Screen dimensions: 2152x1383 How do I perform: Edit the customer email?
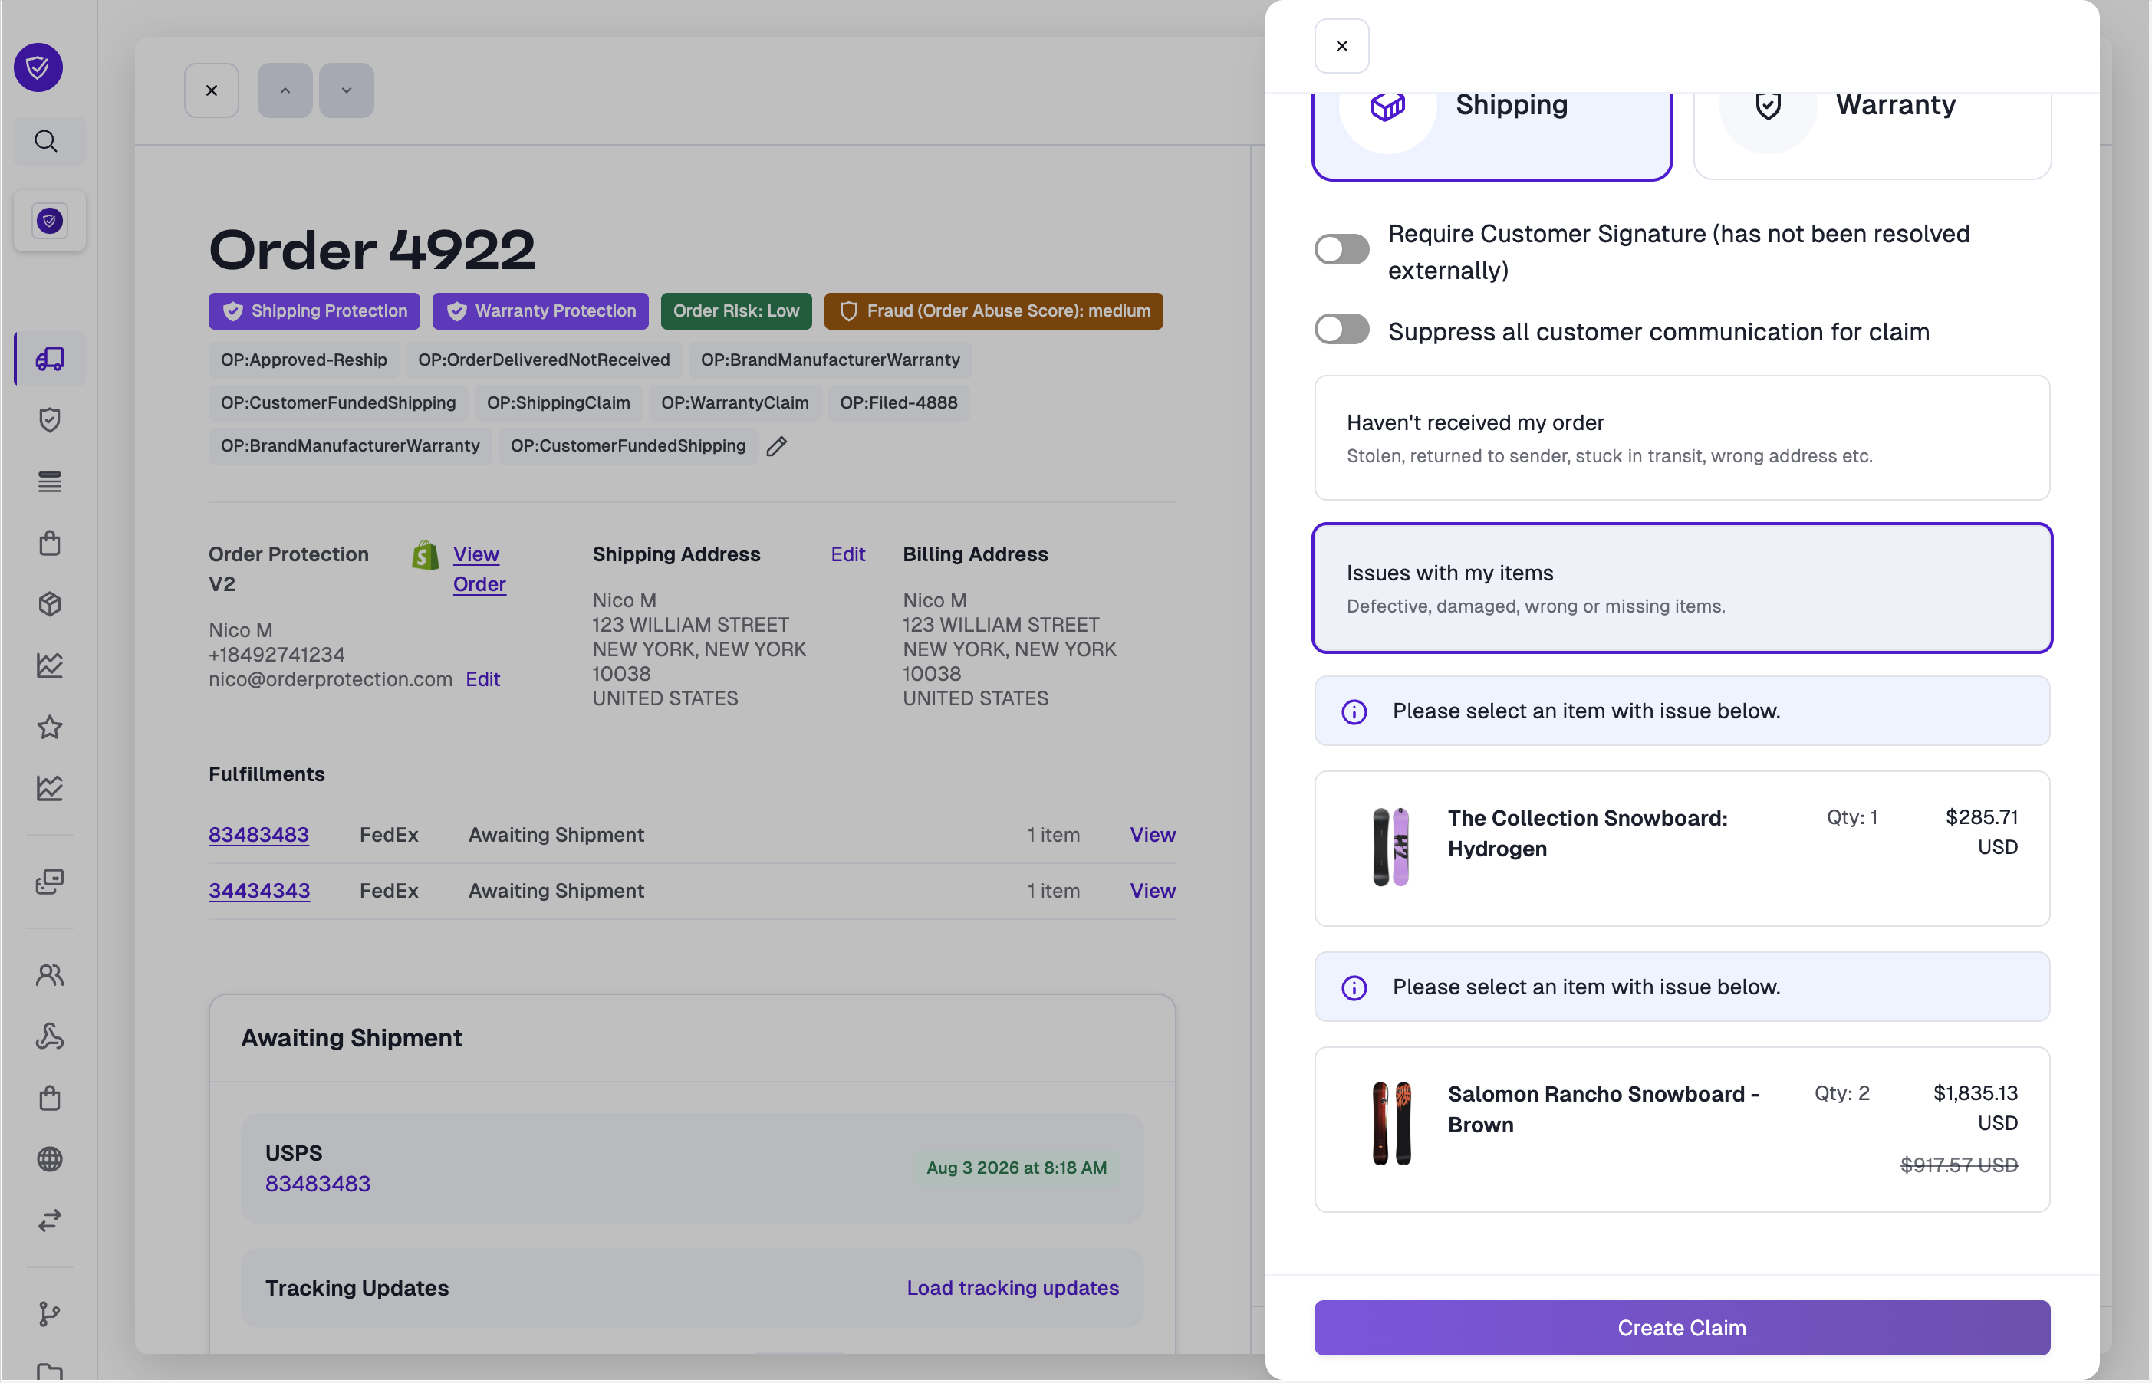(x=482, y=680)
